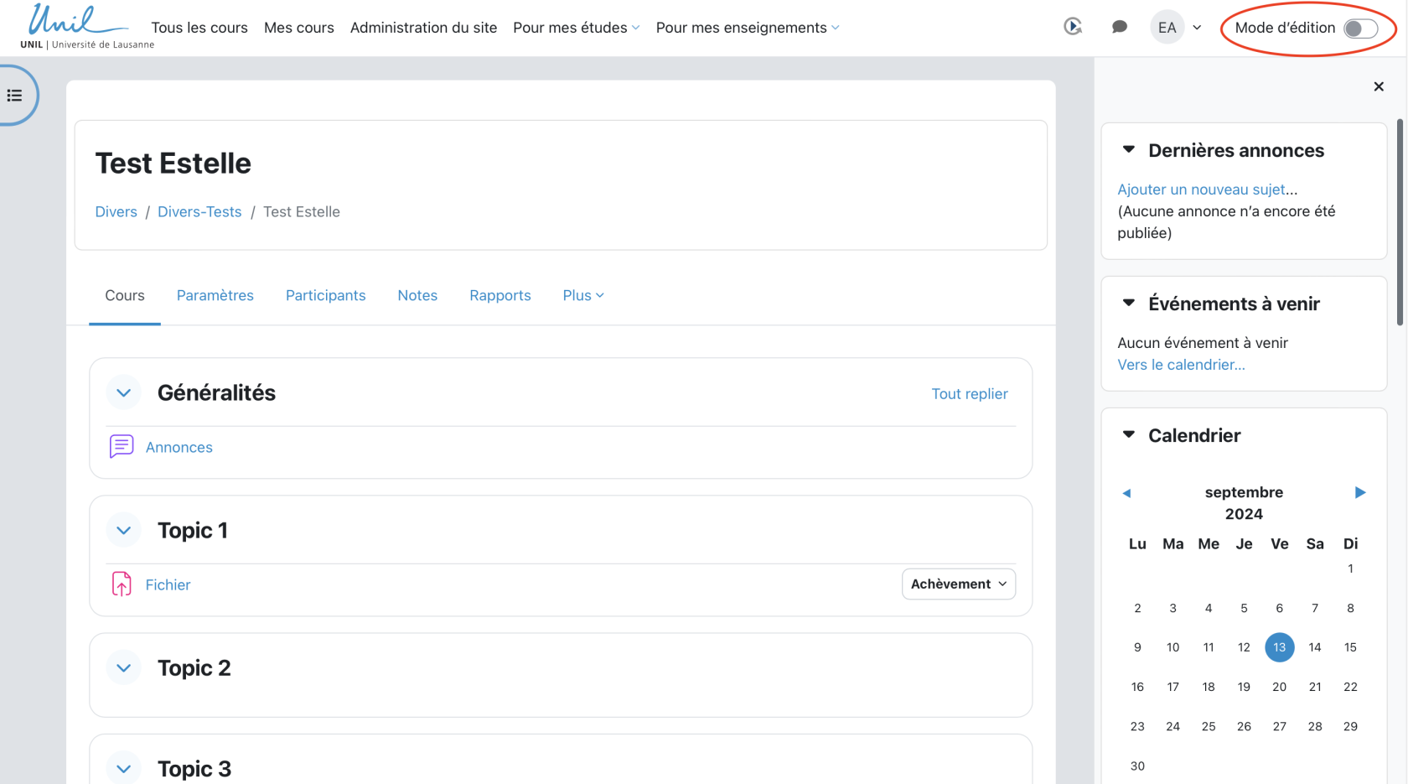Click Ajouter un nouveau sujet link
This screenshot has width=1408, height=784.
[1202, 190]
